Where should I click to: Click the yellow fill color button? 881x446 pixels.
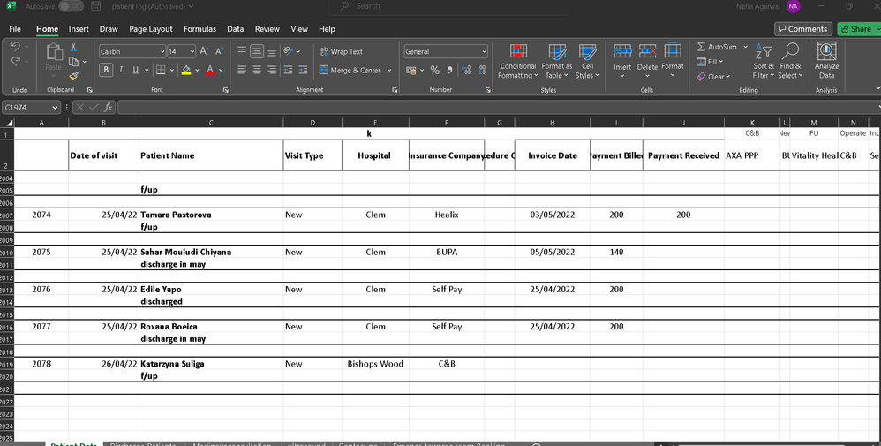(185, 70)
